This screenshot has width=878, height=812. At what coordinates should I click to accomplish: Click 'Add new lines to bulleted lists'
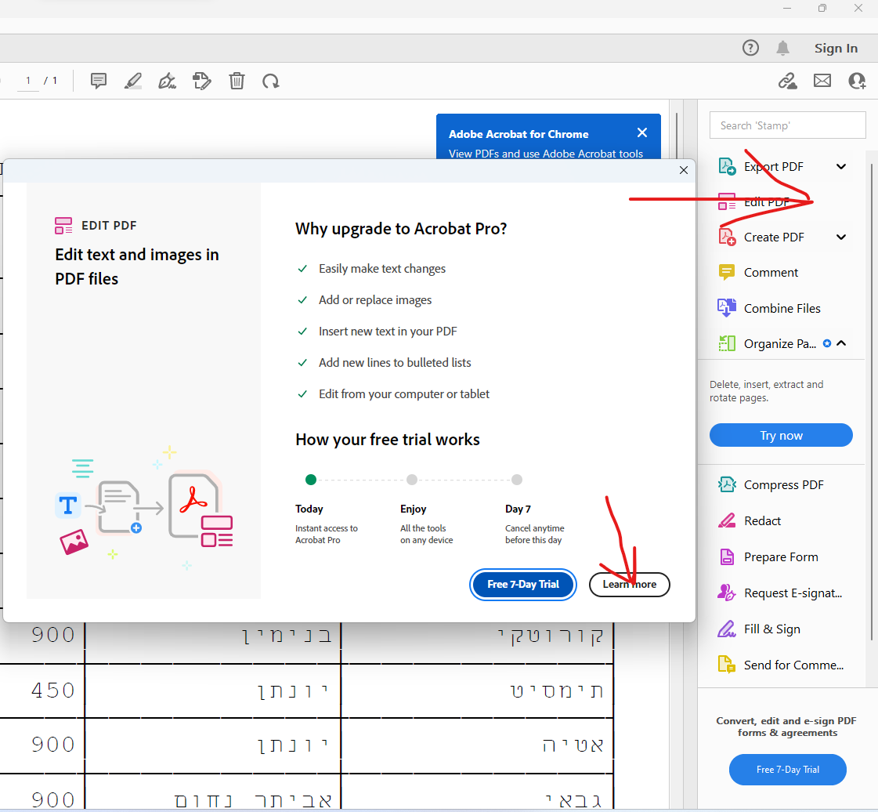pyautogui.click(x=395, y=363)
